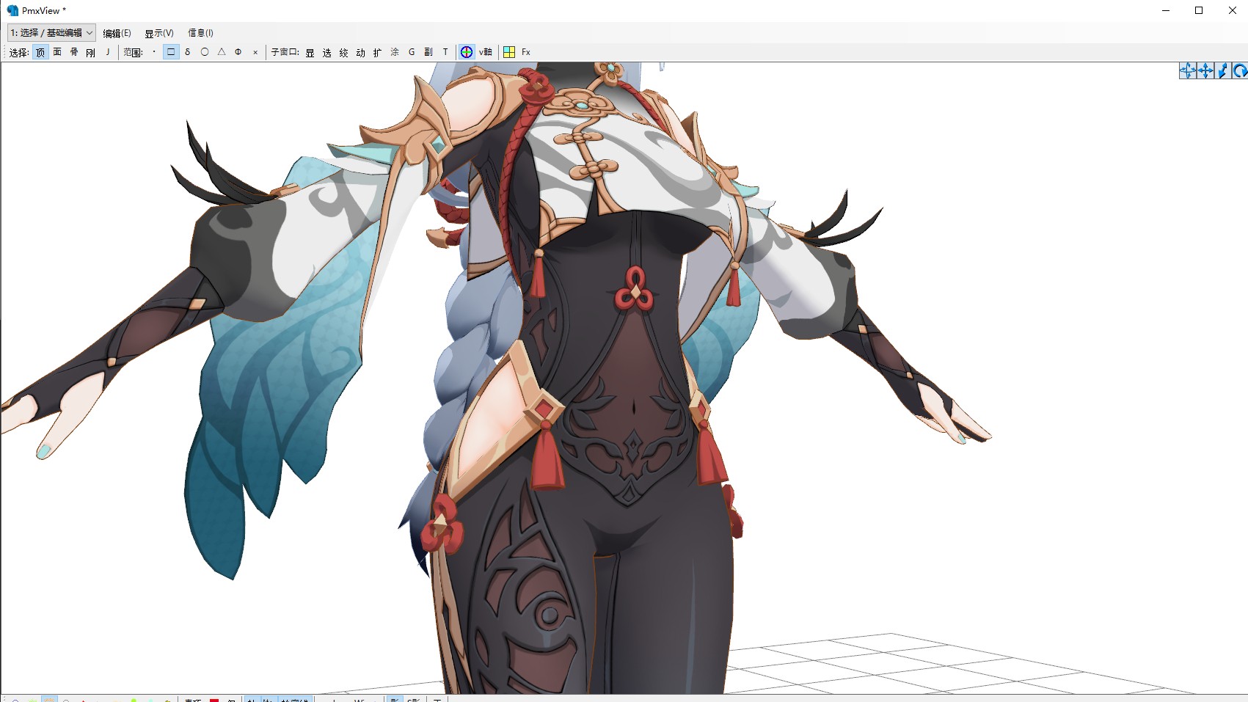Select the triangle range selection shape
This screenshot has height=702, width=1248.
pyautogui.click(x=222, y=52)
